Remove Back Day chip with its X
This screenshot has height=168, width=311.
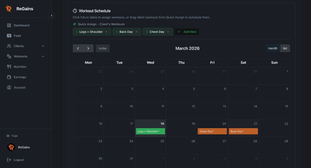pyautogui.click(x=136, y=32)
